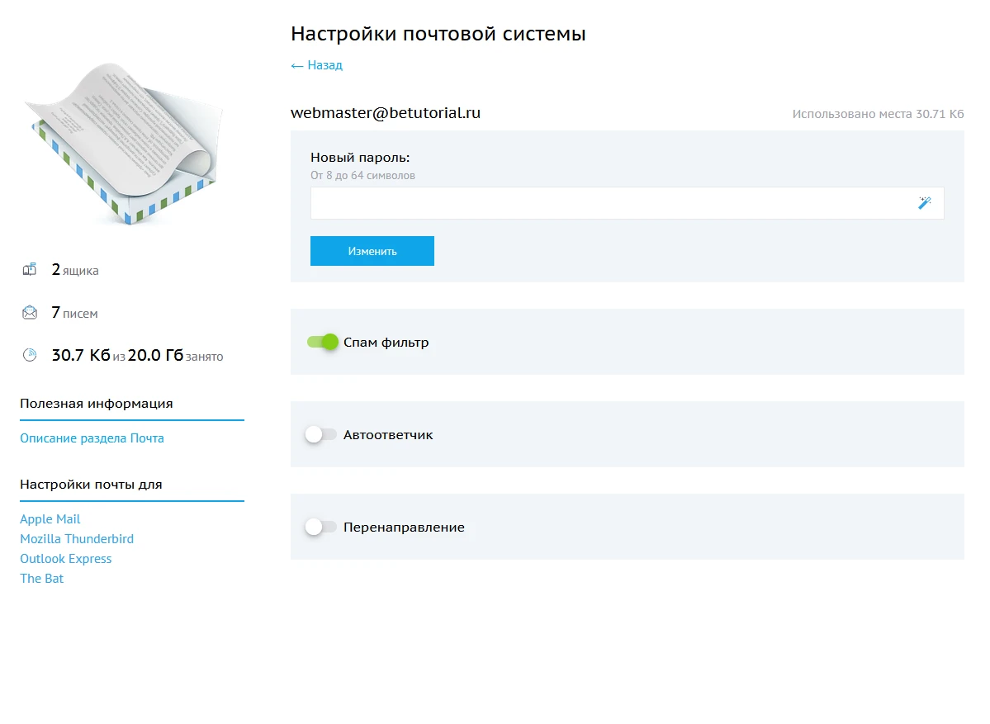990x724 pixels.
Task: Click the left arrow icon before "Назад"
Action: pyautogui.click(x=296, y=64)
